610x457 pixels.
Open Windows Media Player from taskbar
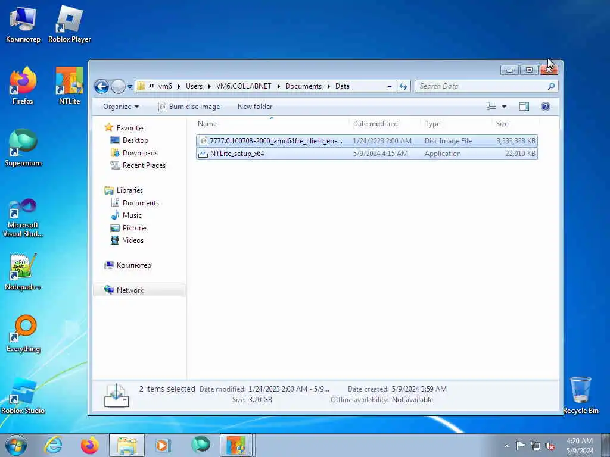pyautogui.click(x=163, y=445)
